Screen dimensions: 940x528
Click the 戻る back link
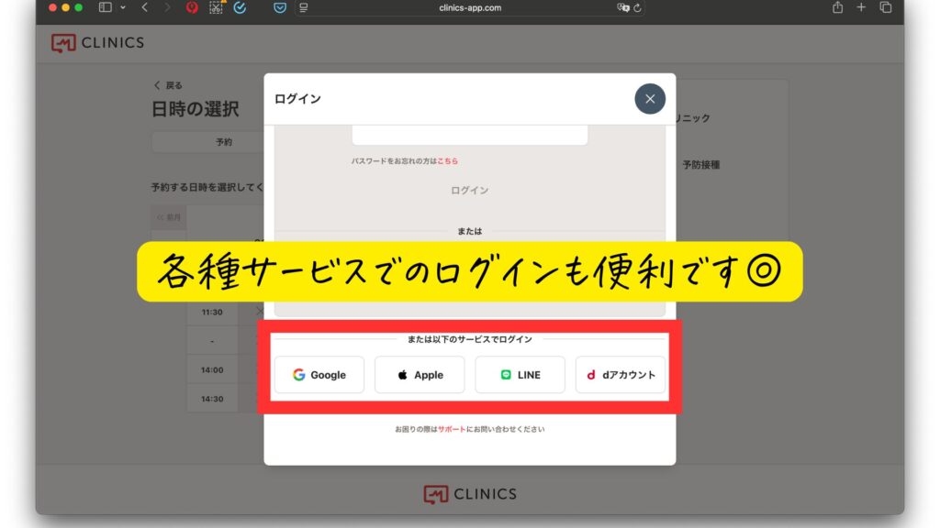(169, 85)
